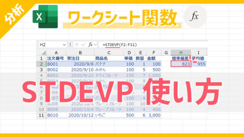The image size is (244, 137).
Task: Select column H header
Action: 181,53
